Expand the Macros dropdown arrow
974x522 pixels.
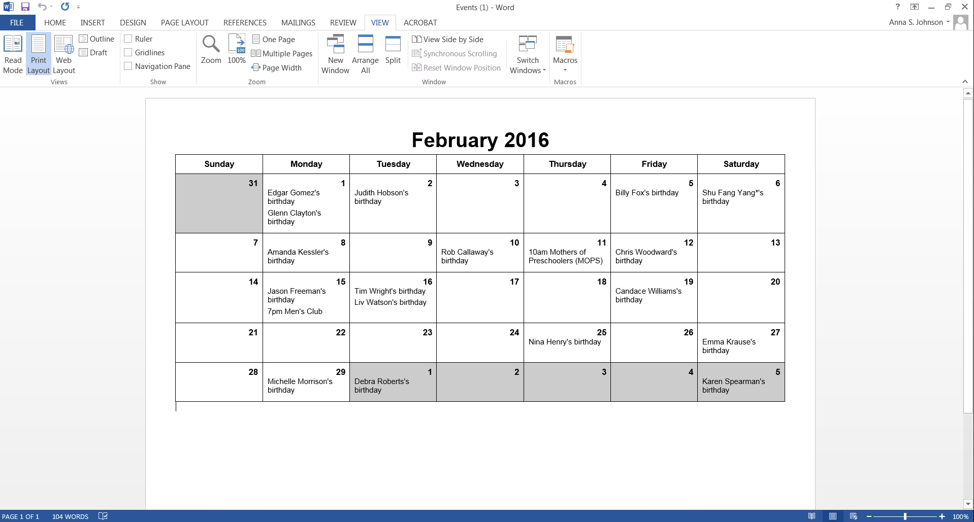[565, 70]
